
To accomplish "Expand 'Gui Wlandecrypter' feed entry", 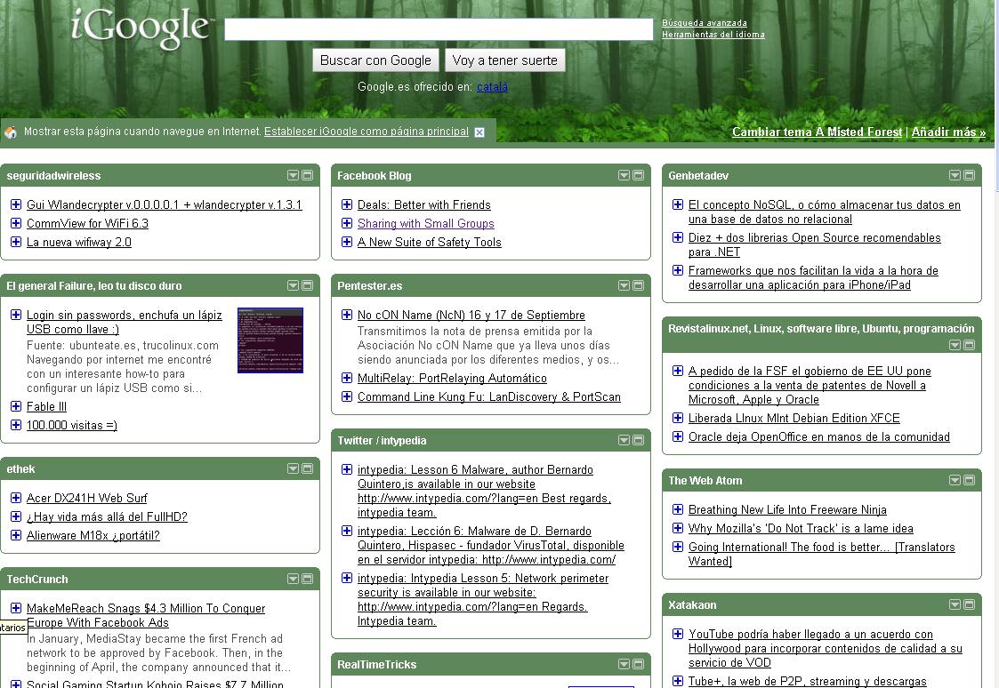I will click(16, 204).
